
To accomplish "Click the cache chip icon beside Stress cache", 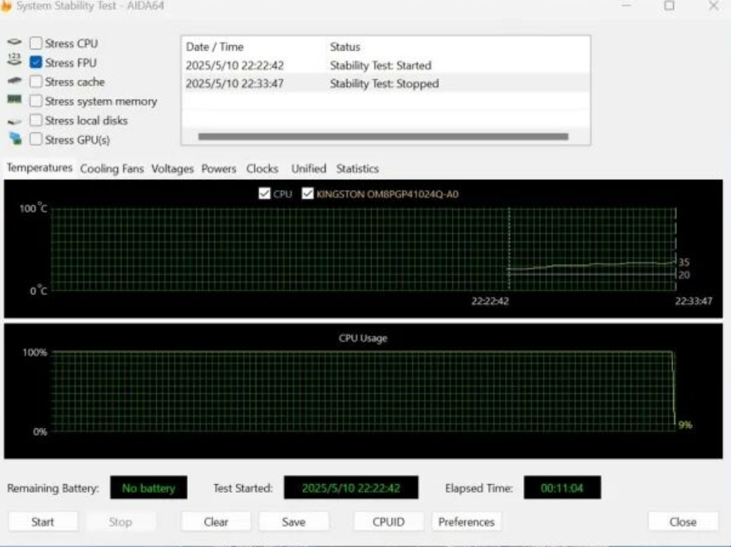I will [x=14, y=82].
